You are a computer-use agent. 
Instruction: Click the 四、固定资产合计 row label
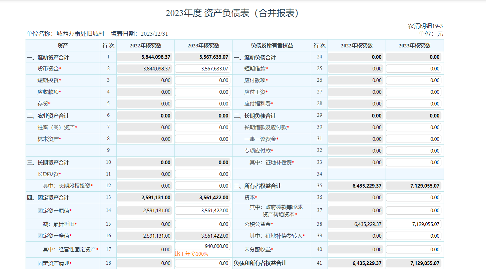48,198
